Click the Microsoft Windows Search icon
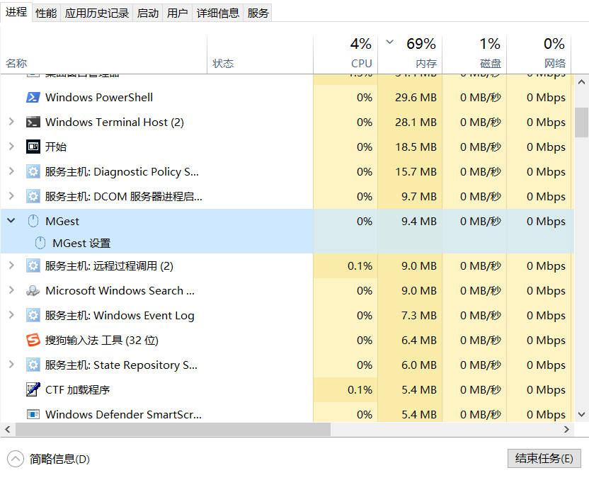Screen dimensions: 589x480 click(33, 291)
